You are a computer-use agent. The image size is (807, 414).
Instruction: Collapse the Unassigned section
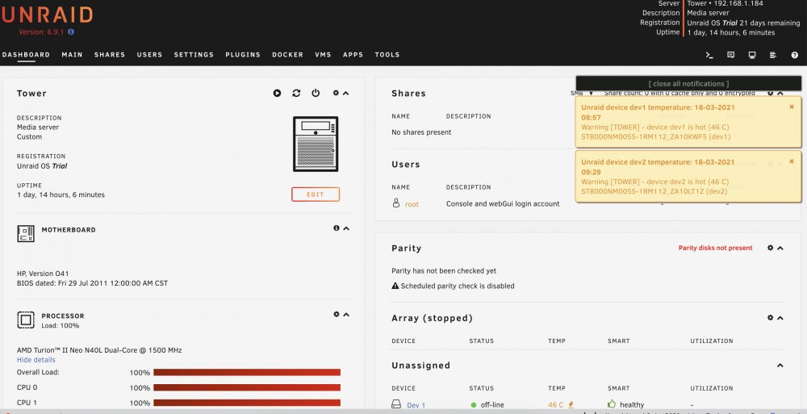[780, 366]
